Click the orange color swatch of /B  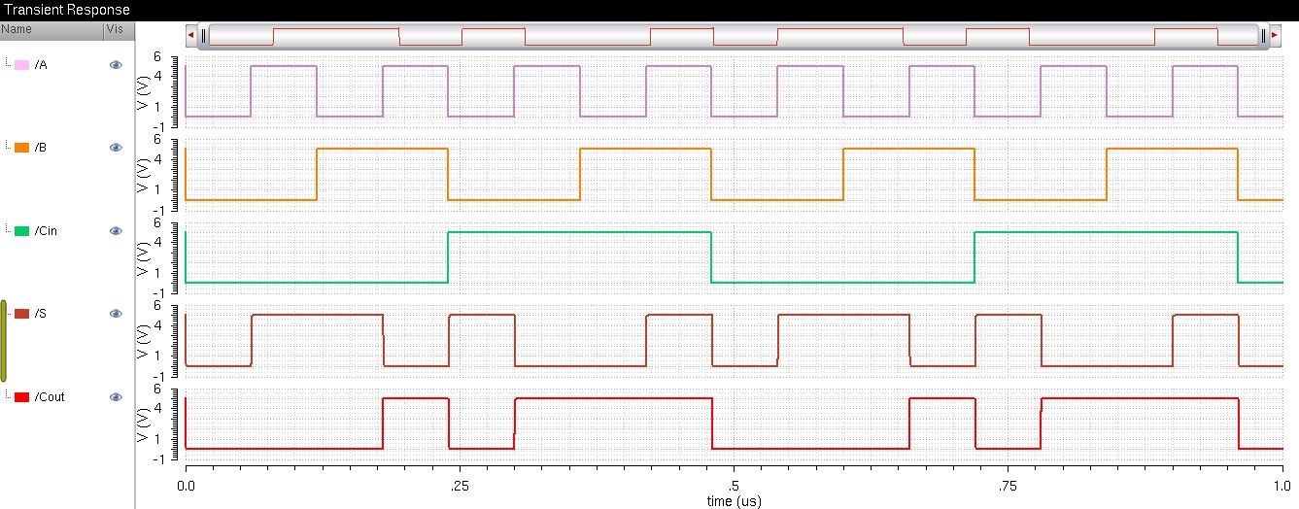(x=21, y=148)
